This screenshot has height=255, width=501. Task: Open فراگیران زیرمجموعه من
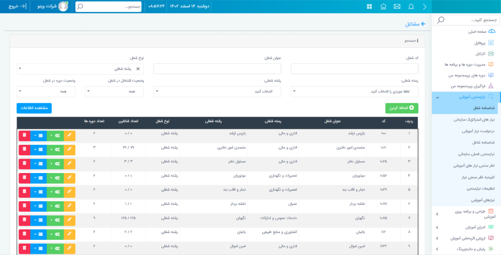click(x=472, y=86)
